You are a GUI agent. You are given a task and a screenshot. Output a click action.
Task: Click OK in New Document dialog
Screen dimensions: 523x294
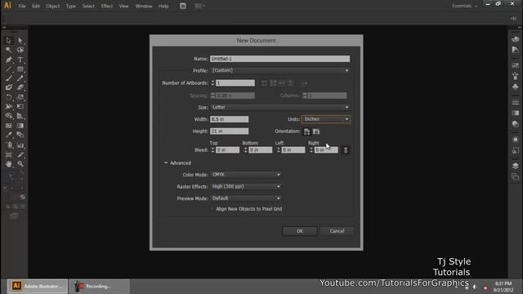[300, 231]
